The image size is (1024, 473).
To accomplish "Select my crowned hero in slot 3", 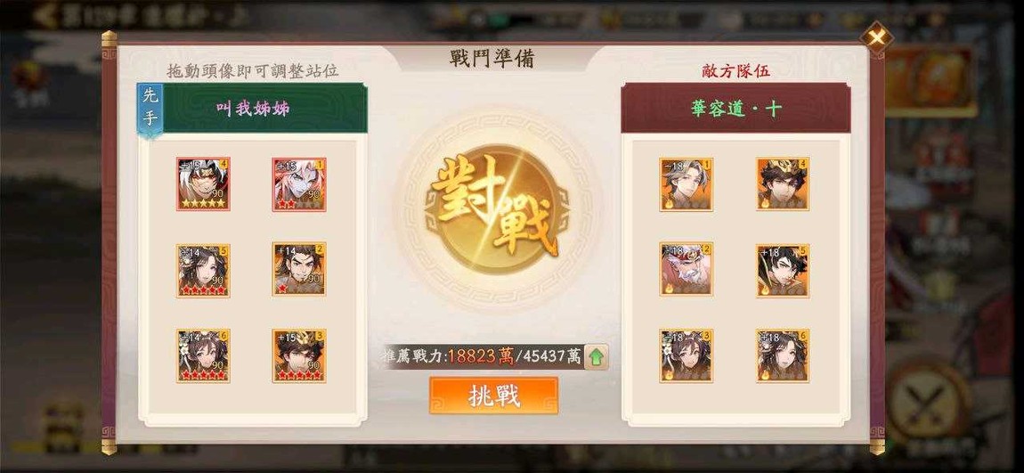I will (299, 355).
